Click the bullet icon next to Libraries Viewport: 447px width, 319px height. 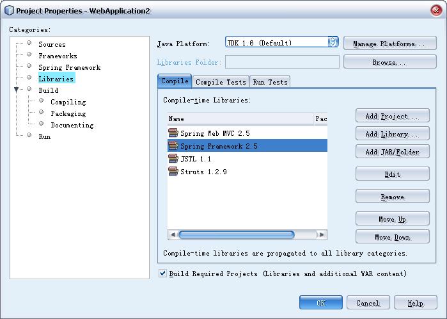point(29,78)
